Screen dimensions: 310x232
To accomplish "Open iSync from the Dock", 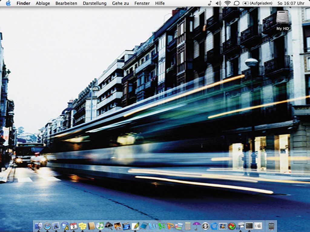I will point(206,226).
